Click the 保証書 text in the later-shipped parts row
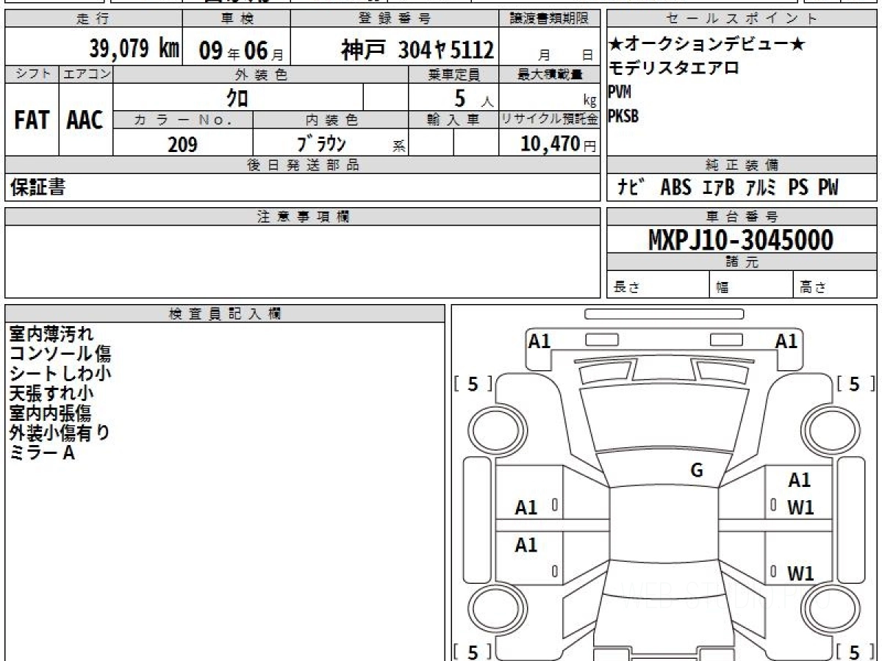The height and width of the screenshot is (661, 882). pos(37,188)
